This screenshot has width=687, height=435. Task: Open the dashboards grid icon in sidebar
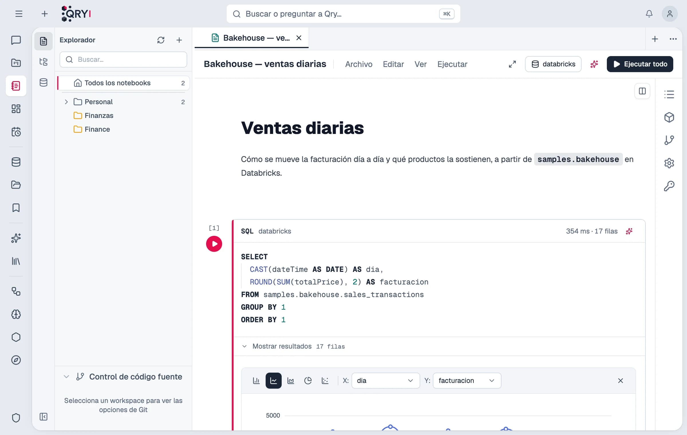(16, 109)
